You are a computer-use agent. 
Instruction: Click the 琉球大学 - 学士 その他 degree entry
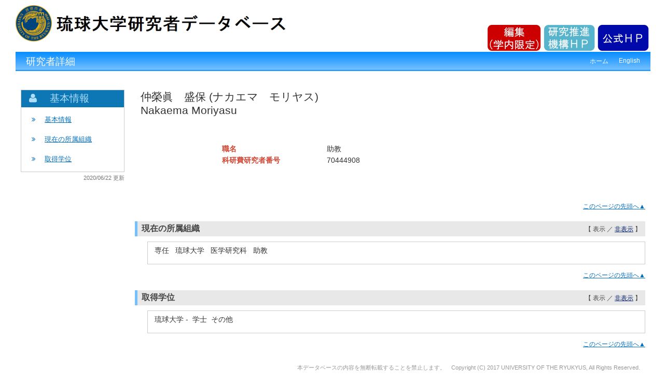(x=193, y=320)
